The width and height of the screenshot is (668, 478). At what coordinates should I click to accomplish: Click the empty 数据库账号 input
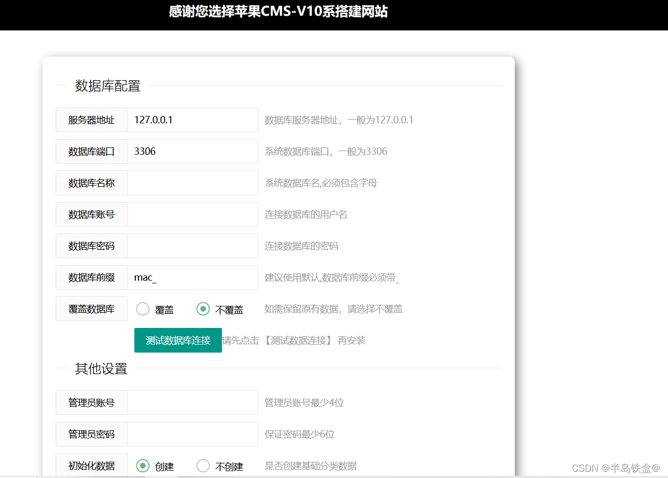[193, 214]
